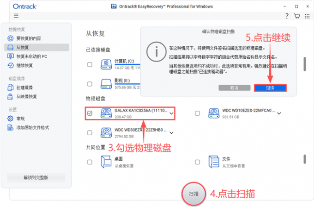Click the 从映像恢复 sidebar icon

pyautogui.click(x=10, y=97)
